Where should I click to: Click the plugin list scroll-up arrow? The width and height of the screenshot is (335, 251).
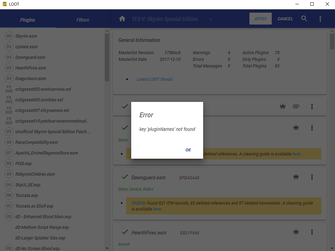coord(107,31)
